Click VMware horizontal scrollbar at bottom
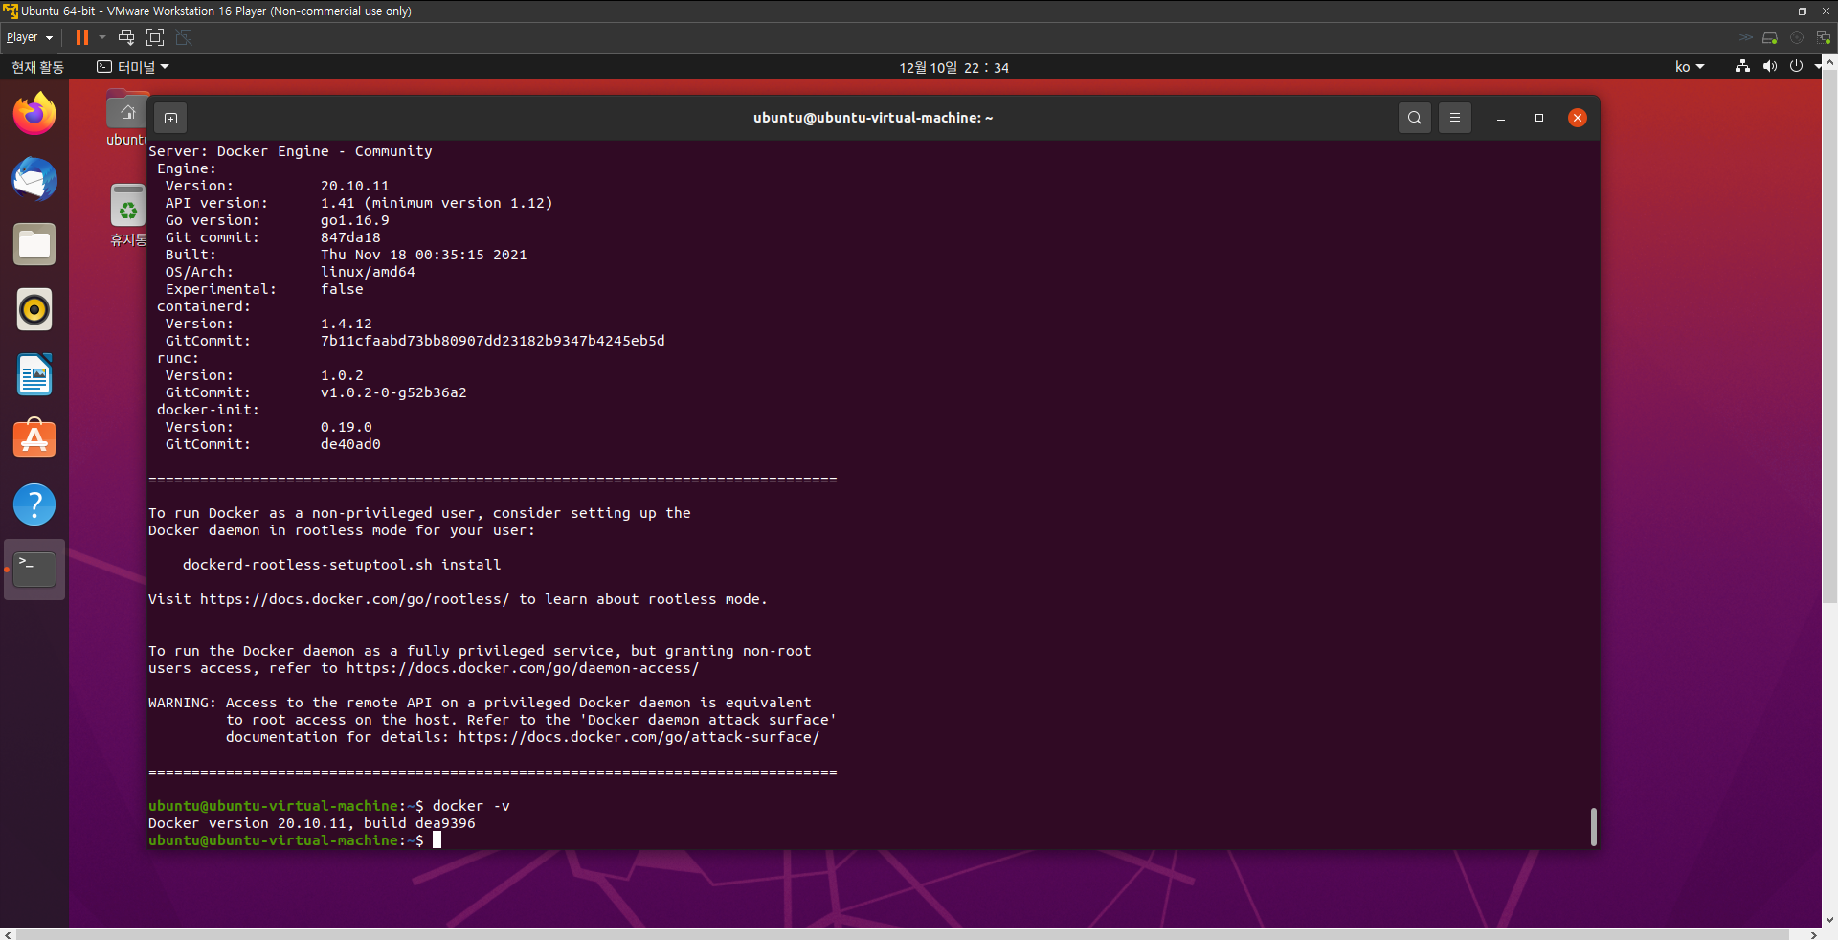The image size is (1838, 940). coord(903,934)
